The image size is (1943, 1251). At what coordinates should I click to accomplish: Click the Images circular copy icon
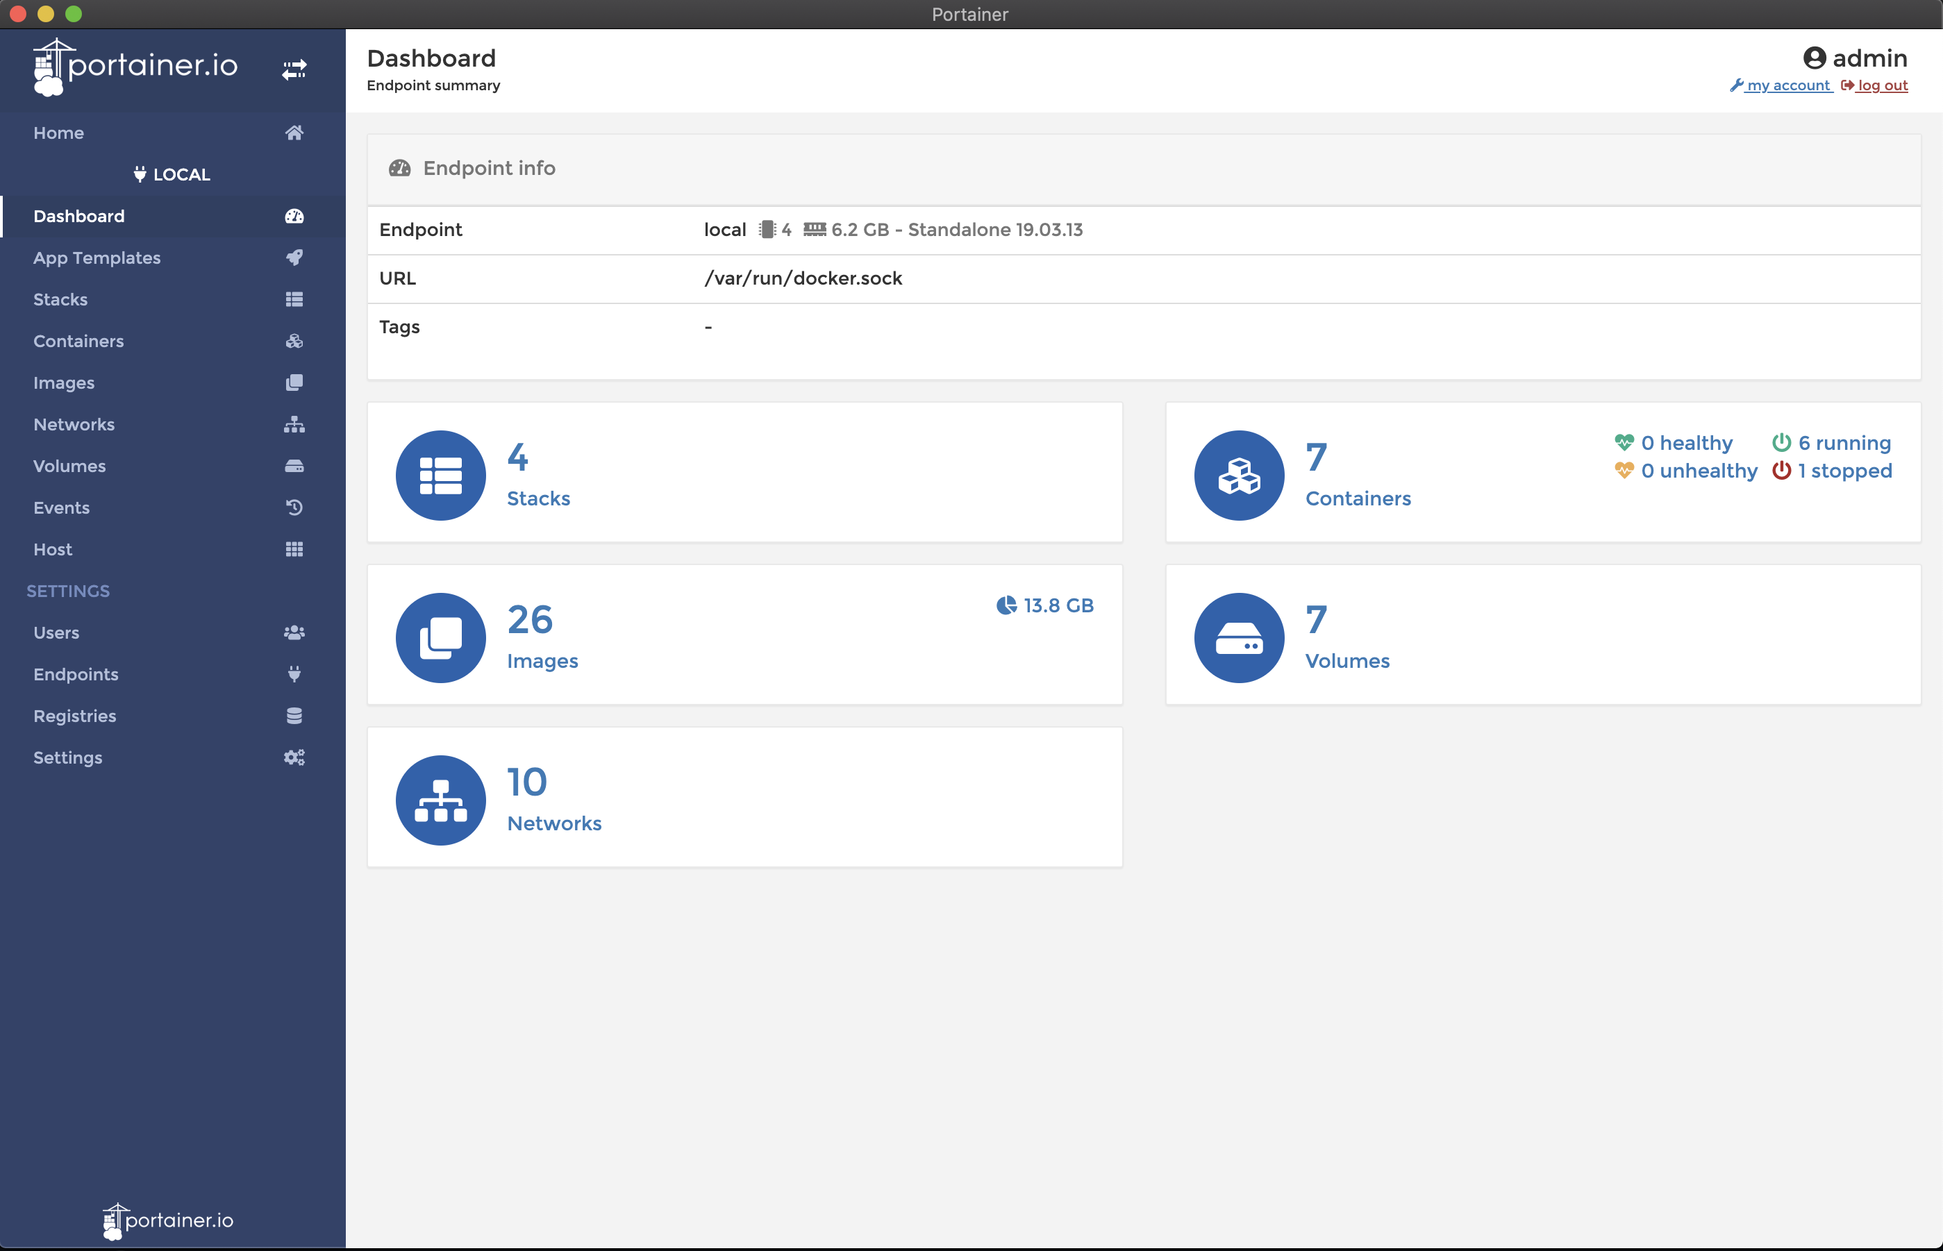click(440, 638)
